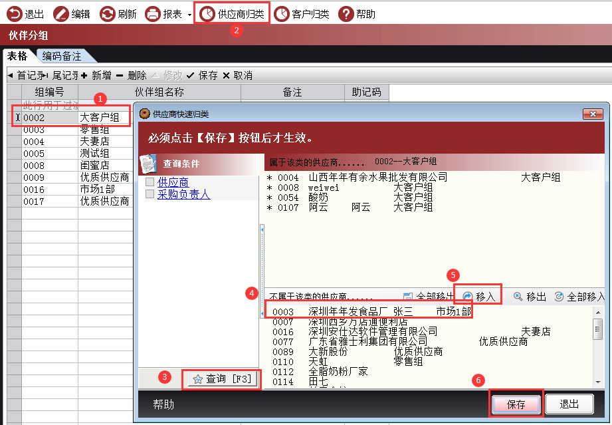The height and width of the screenshot is (425, 612).
Task: Select supplier 0003 深圳年年发食品厂
Action: pyautogui.click(x=372, y=312)
